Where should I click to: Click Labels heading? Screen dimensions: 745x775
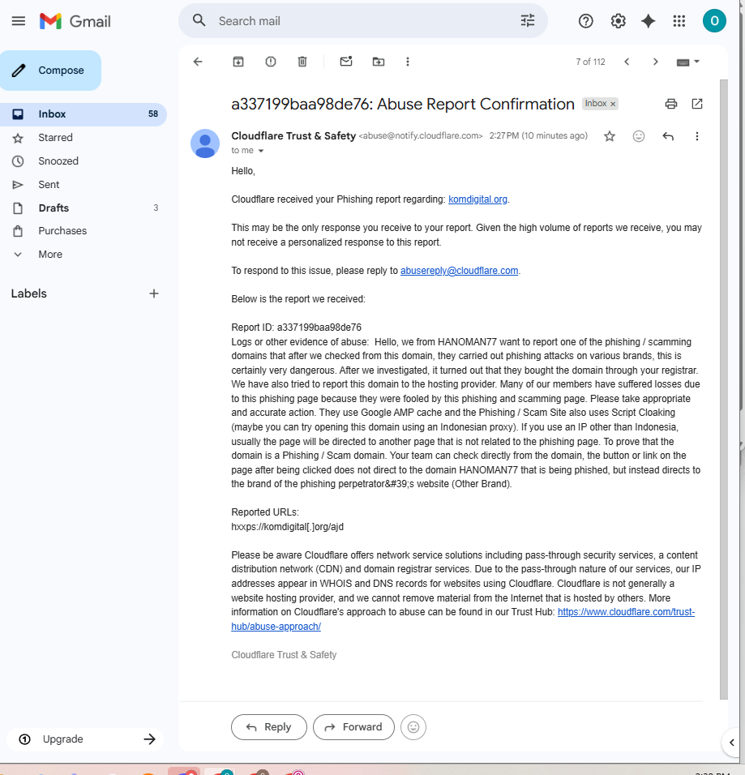tap(28, 293)
